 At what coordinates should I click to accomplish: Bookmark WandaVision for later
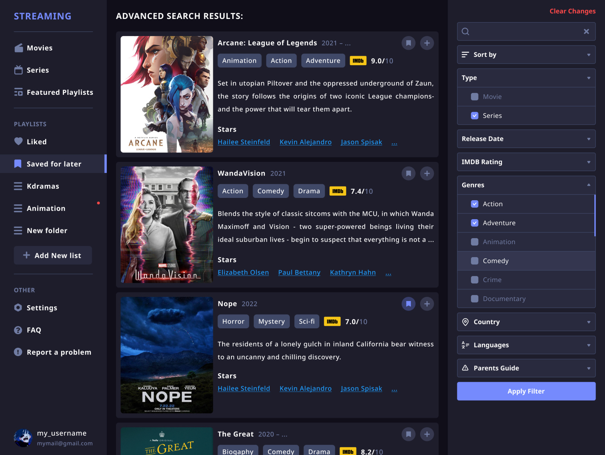coord(408,173)
